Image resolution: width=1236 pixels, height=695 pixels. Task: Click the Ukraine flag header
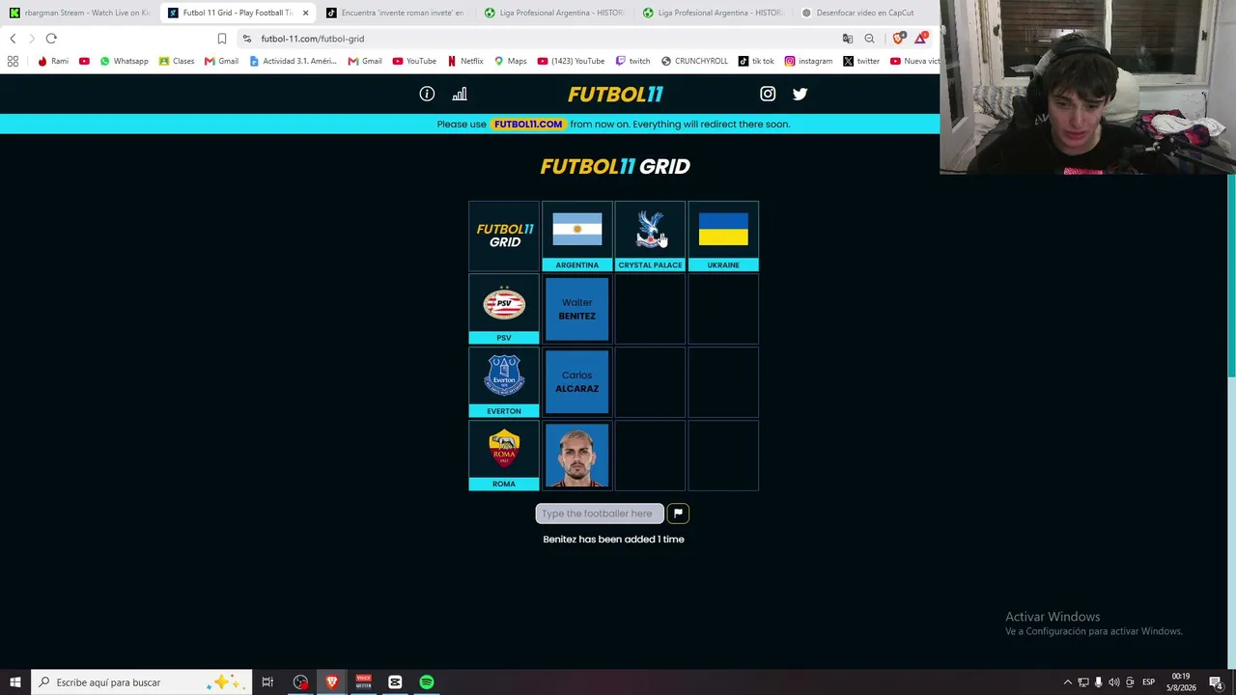pyautogui.click(x=723, y=230)
